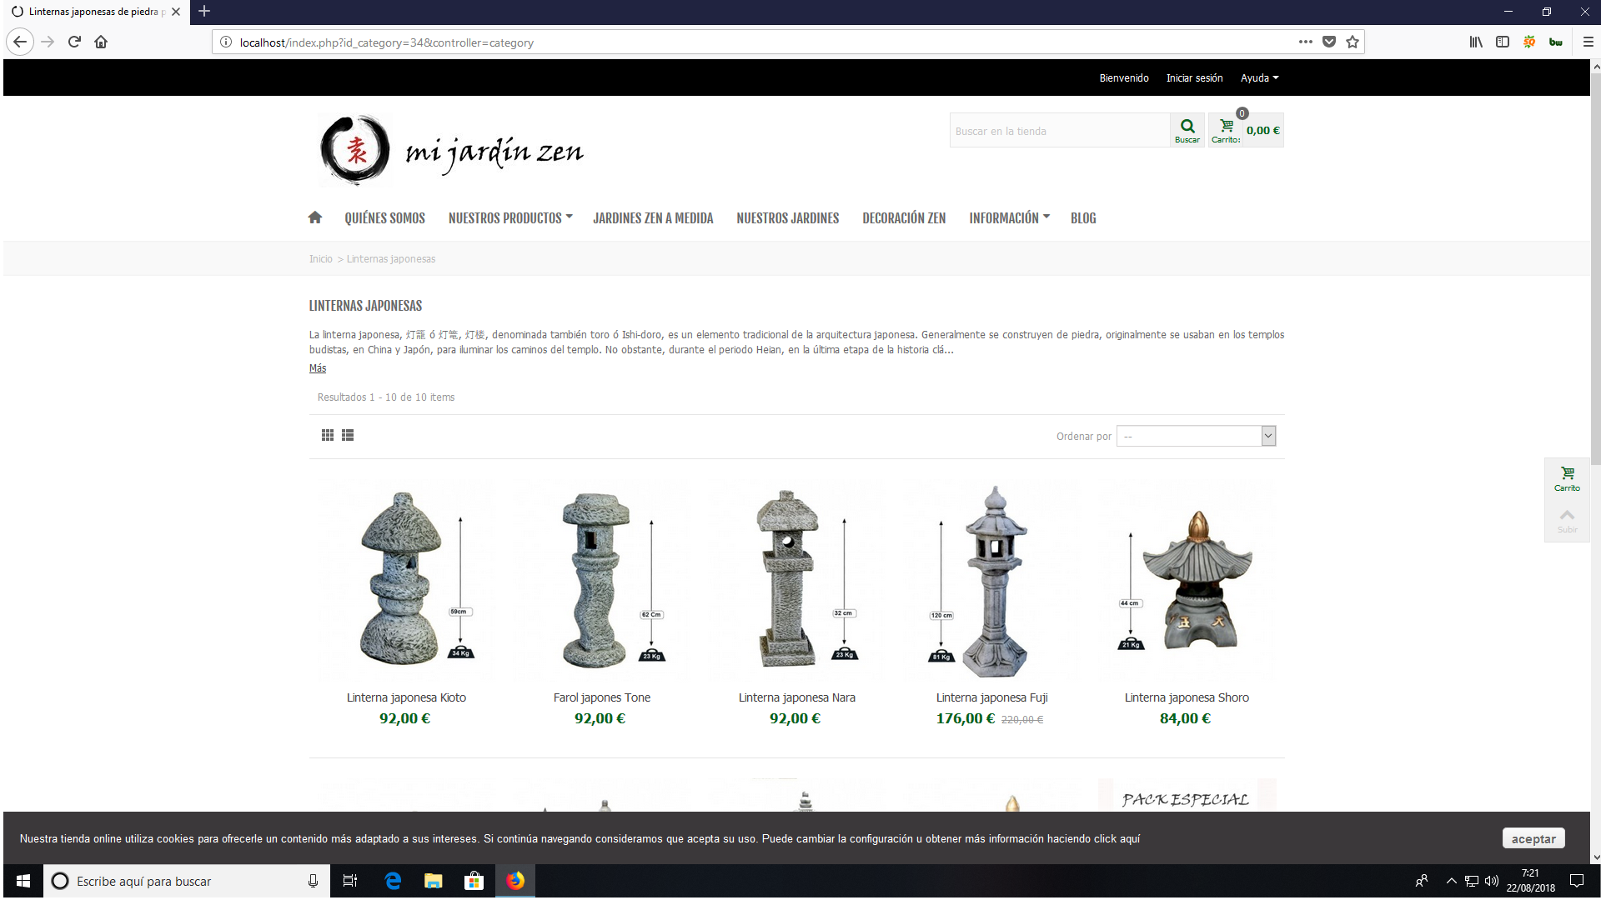The height and width of the screenshot is (900, 1601).
Task: Reload the page in browser
Action: 74,42
